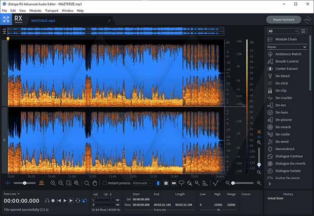The image size is (314, 216).
Task: Enable the Instant process checkbox
Action: (x=104, y=183)
